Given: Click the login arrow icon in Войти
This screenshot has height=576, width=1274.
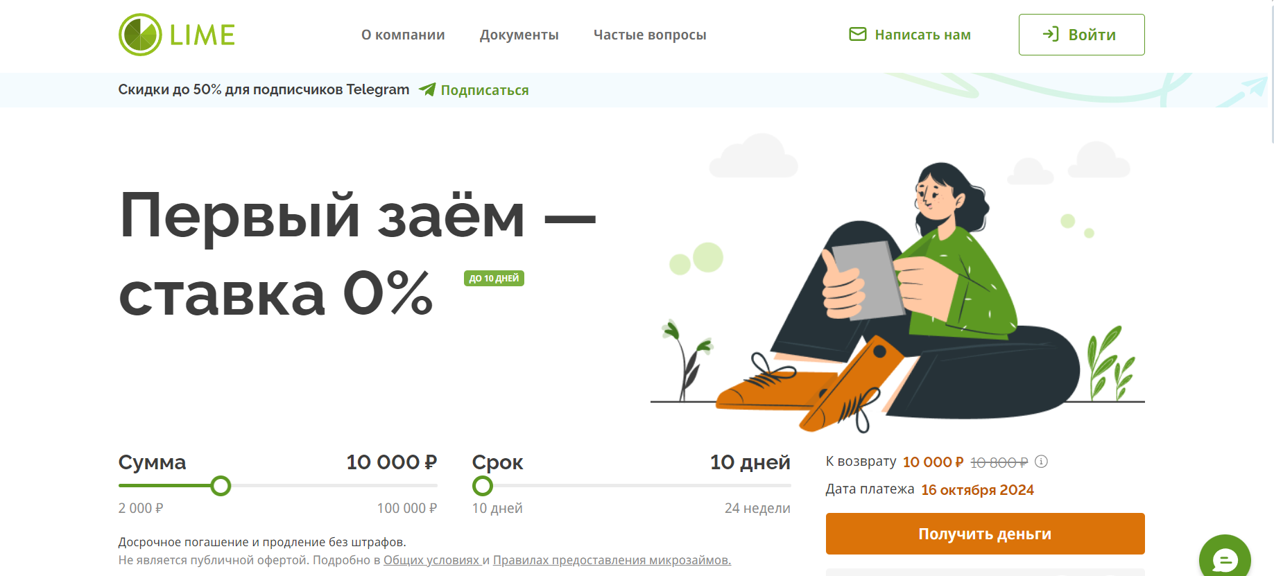Looking at the screenshot, I should 1051,34.
